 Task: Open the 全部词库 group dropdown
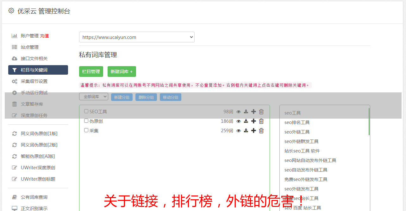[x=94, y=97]
